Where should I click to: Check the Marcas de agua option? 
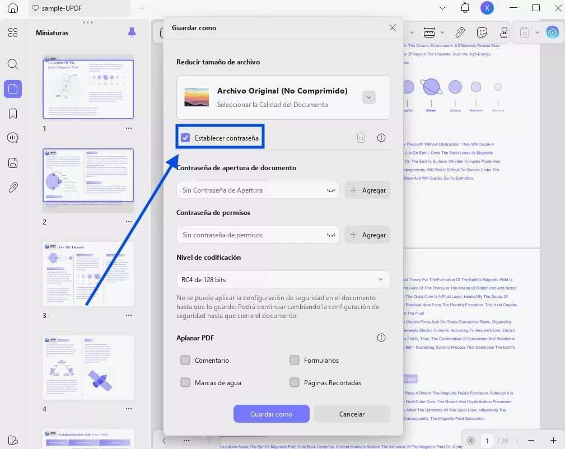[185, 382]
